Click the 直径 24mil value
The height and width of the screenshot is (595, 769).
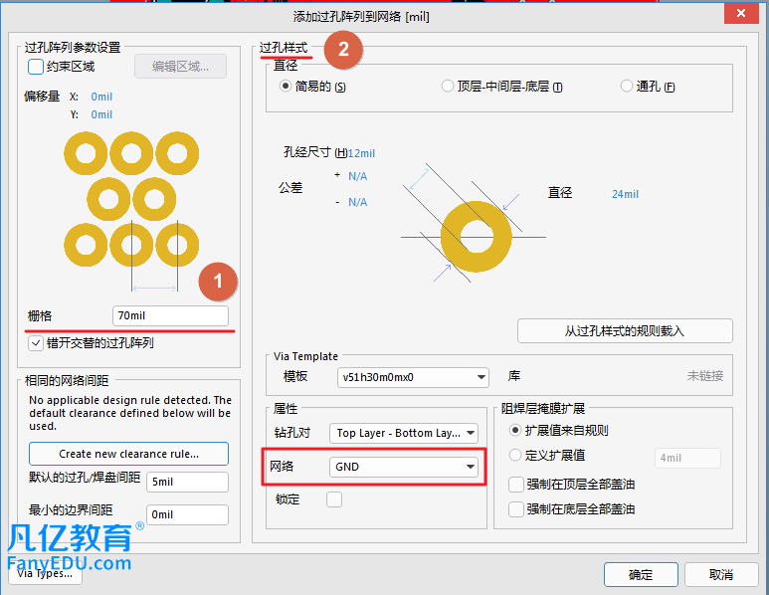tap(625, 194)
